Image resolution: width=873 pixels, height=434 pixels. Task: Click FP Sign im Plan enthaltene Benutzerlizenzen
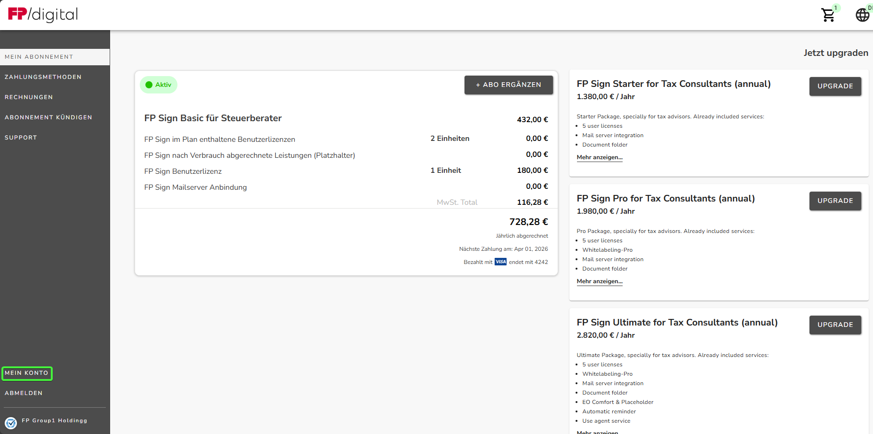[x=220, y=139]
